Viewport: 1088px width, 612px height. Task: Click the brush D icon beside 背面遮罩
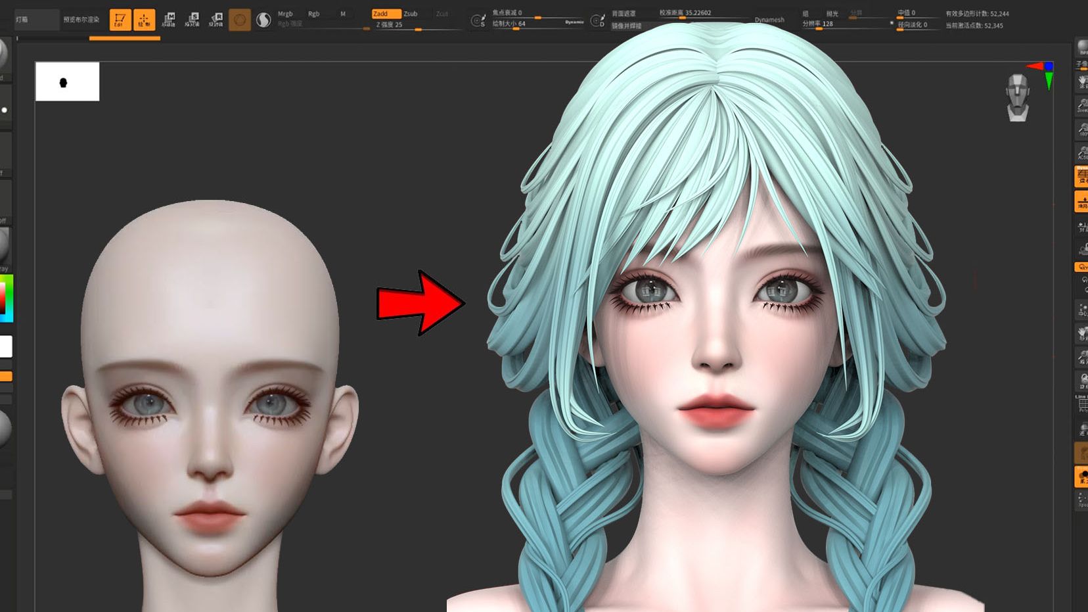597,21
